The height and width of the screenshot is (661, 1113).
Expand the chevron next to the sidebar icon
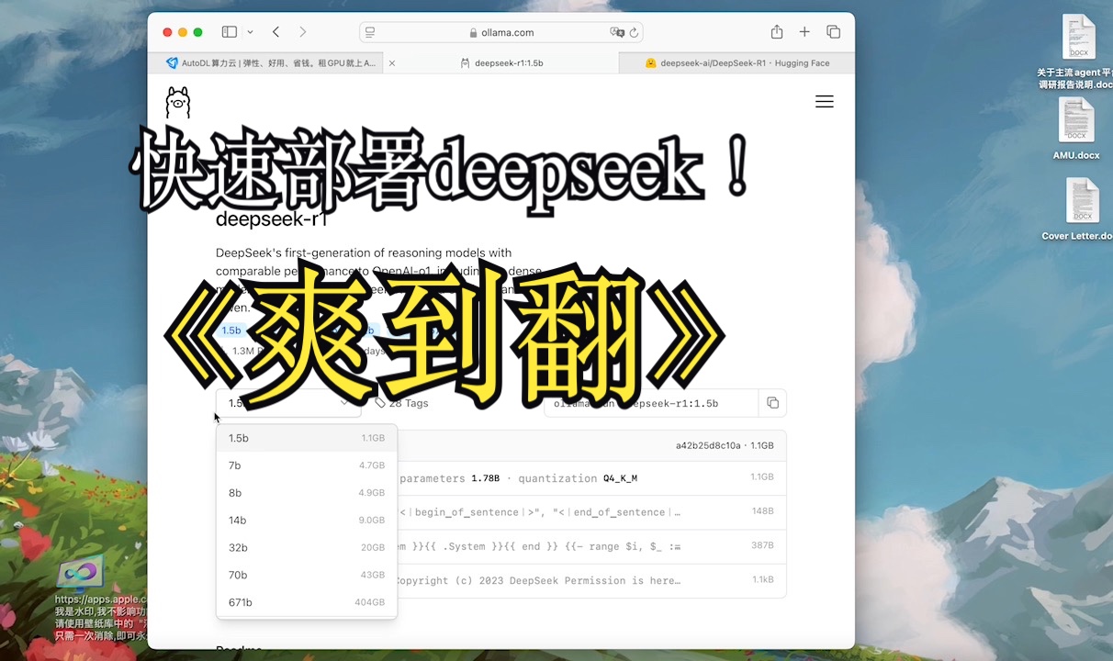point(249,31)
